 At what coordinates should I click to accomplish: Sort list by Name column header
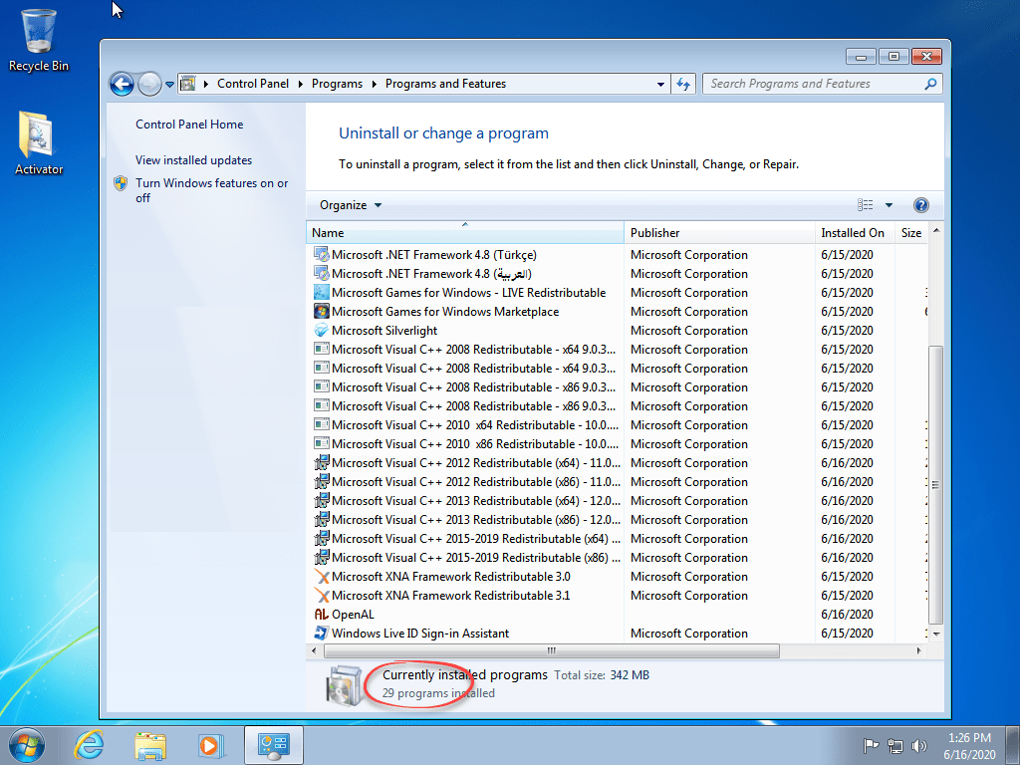464,233
